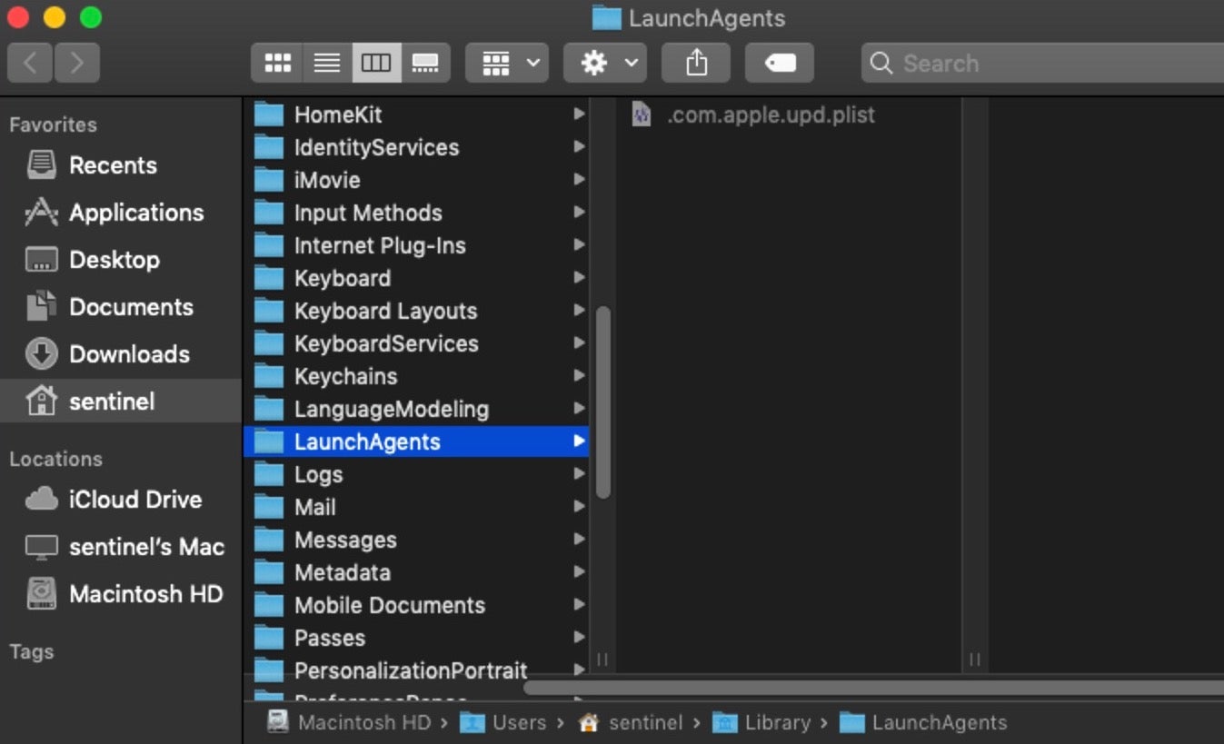The width and height of the screenshot is (1224, 744).
Task: Click Users in the path bar
Action: click(x=519, y=723)
